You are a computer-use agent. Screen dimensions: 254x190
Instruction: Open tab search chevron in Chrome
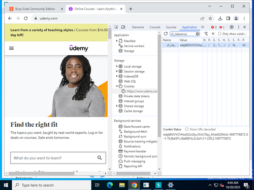(x=209, y=7)
